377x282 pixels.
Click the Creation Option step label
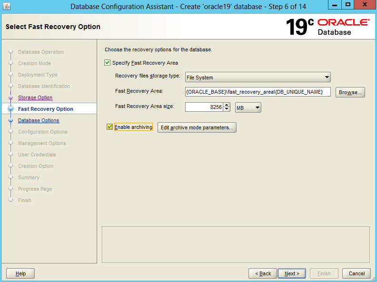[x=36, y=166]
